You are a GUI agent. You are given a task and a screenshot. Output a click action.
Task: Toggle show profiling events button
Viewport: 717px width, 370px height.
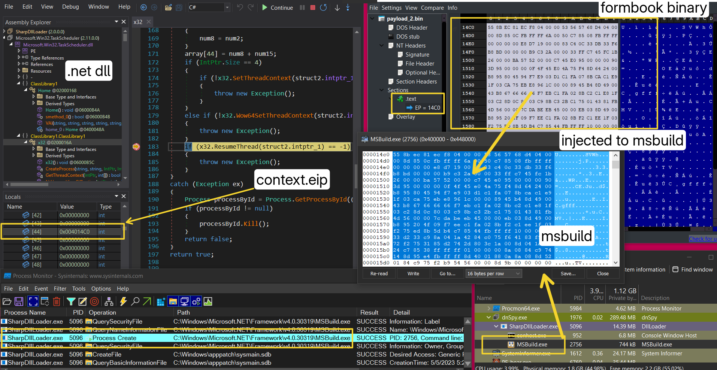[208, 301]
